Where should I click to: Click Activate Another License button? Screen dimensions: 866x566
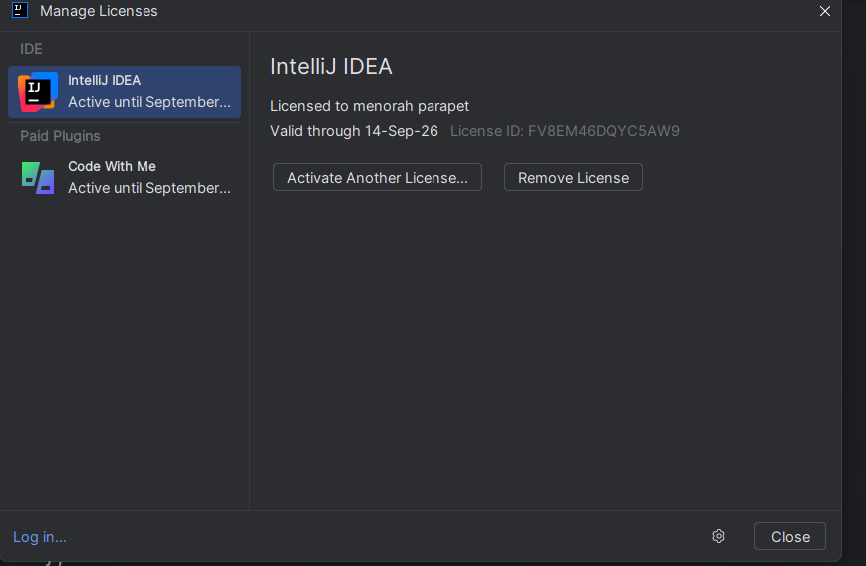pyautogui.click(x=378, y=177)
